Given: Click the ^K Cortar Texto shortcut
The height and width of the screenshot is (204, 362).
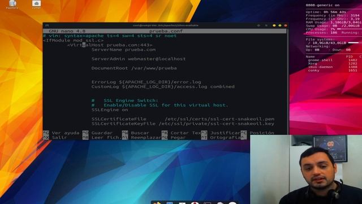Looking at the screenshot, I should pos(181,133).
